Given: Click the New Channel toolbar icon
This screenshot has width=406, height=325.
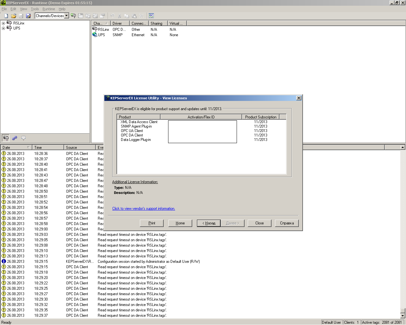Looking at the screenshot, I should [x=73, y=16].
